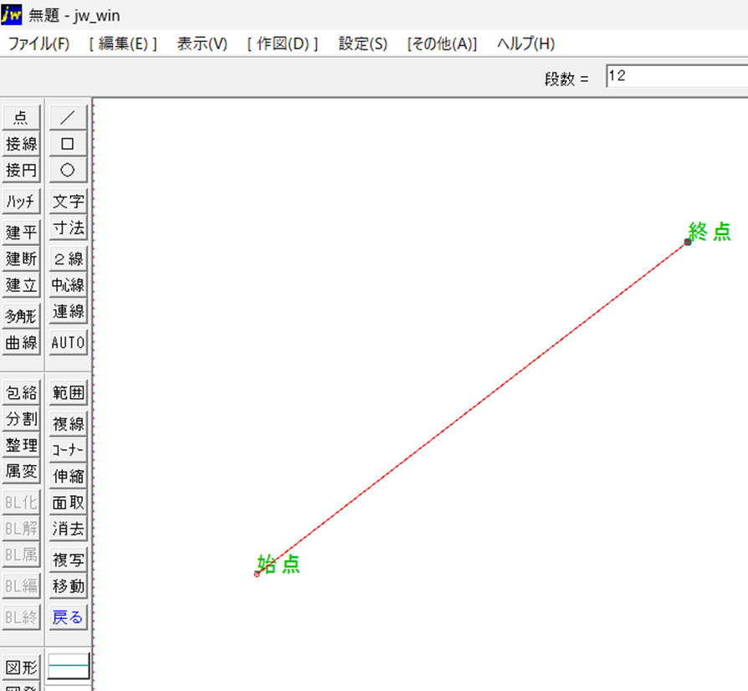
Task: Toggle the 範囲 (range selection) mode
Action: click(x=68, y=392)
